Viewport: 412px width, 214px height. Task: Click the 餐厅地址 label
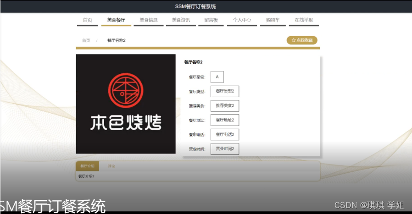197,121
